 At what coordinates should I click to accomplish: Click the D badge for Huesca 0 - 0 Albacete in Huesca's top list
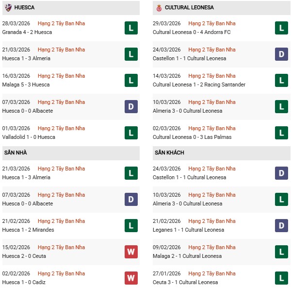click(x=130, y=107)
